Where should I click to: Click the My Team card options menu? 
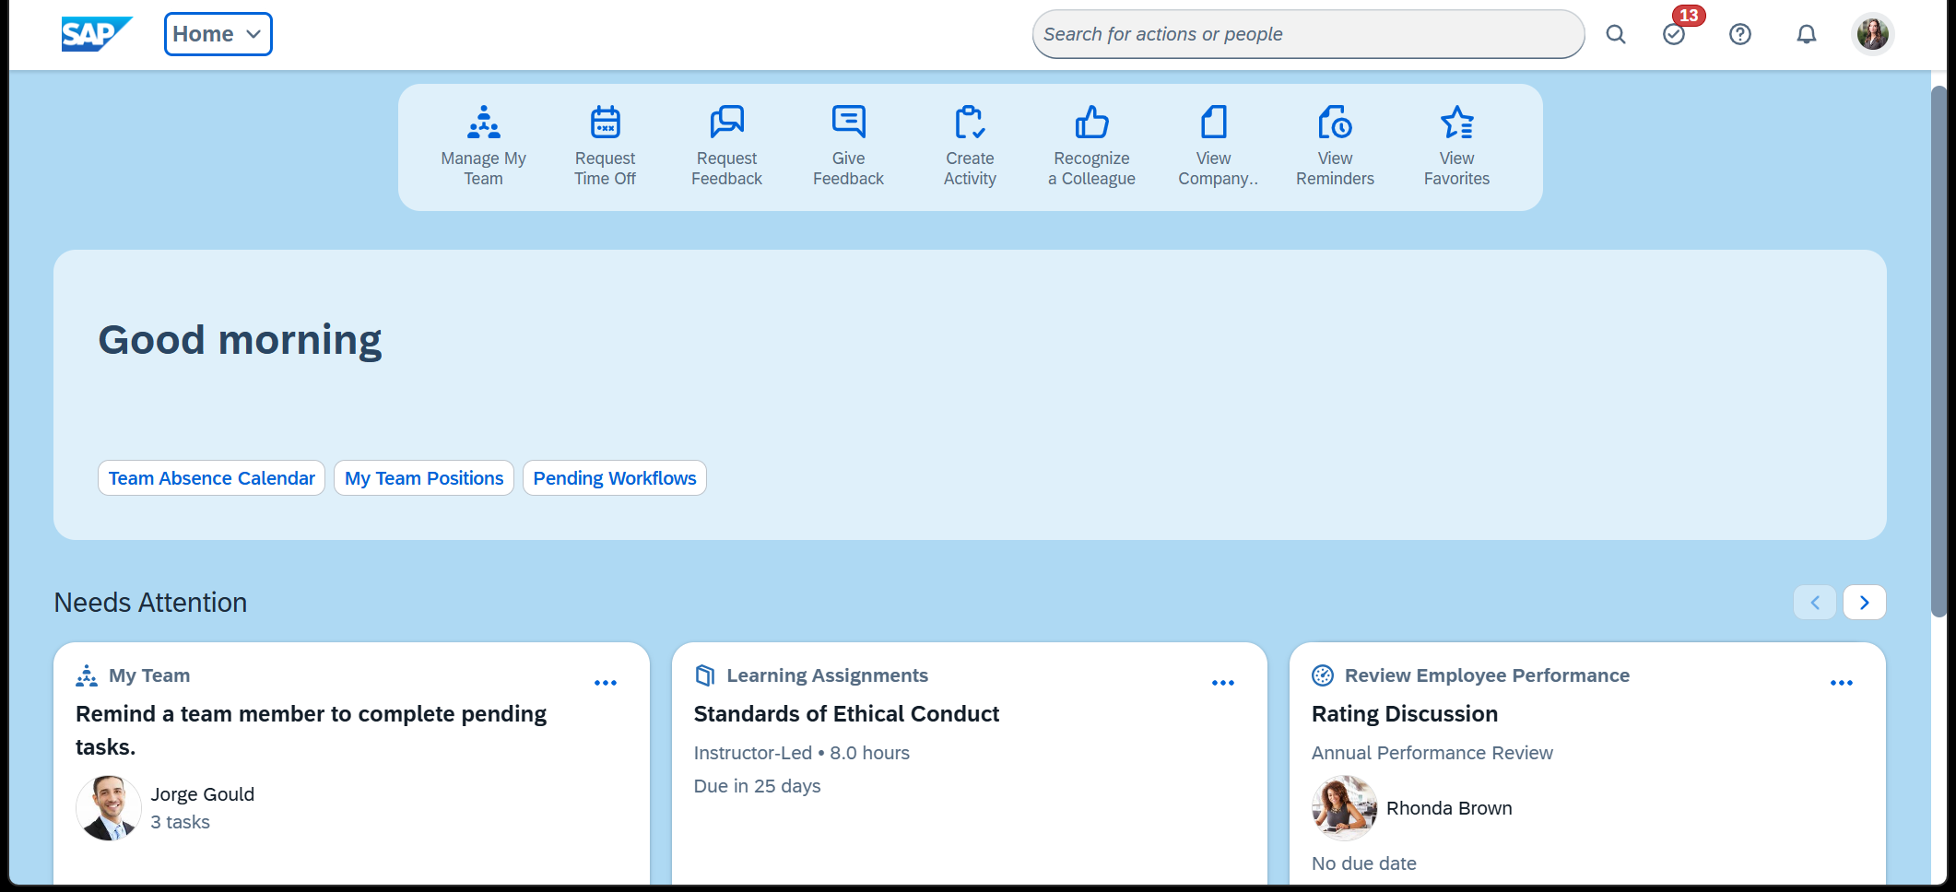tap(606, 683)
